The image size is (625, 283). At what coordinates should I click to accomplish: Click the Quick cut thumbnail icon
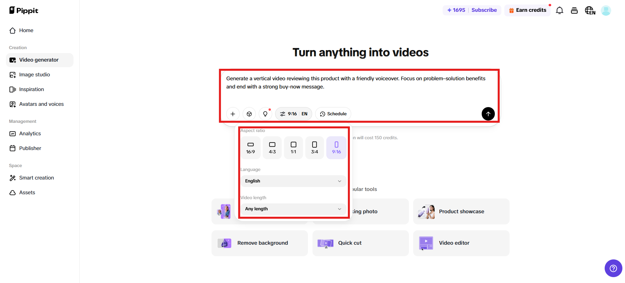pos(325,243)
